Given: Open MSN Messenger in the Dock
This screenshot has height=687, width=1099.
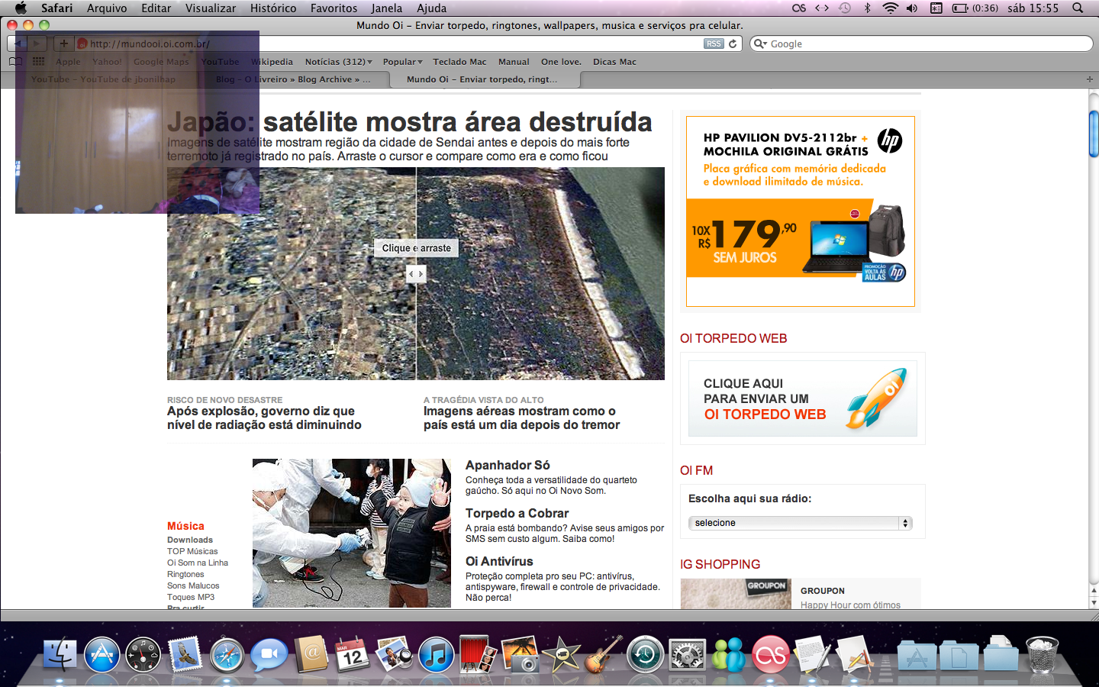Looking at the screenshot, I should pyautogui.click(x=729, y=655).
